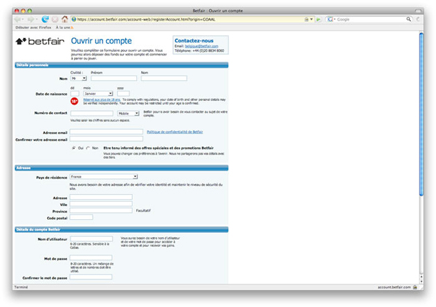Click the Numéro de contact field
The height and width of the screenshot is (307, 436).
92,113
